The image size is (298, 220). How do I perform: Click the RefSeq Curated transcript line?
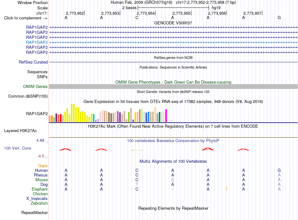click(x=173, y=62)
